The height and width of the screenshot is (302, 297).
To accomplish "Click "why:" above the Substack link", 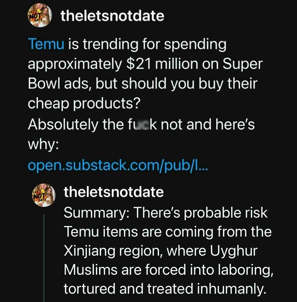I will click(x=42, y=145).
